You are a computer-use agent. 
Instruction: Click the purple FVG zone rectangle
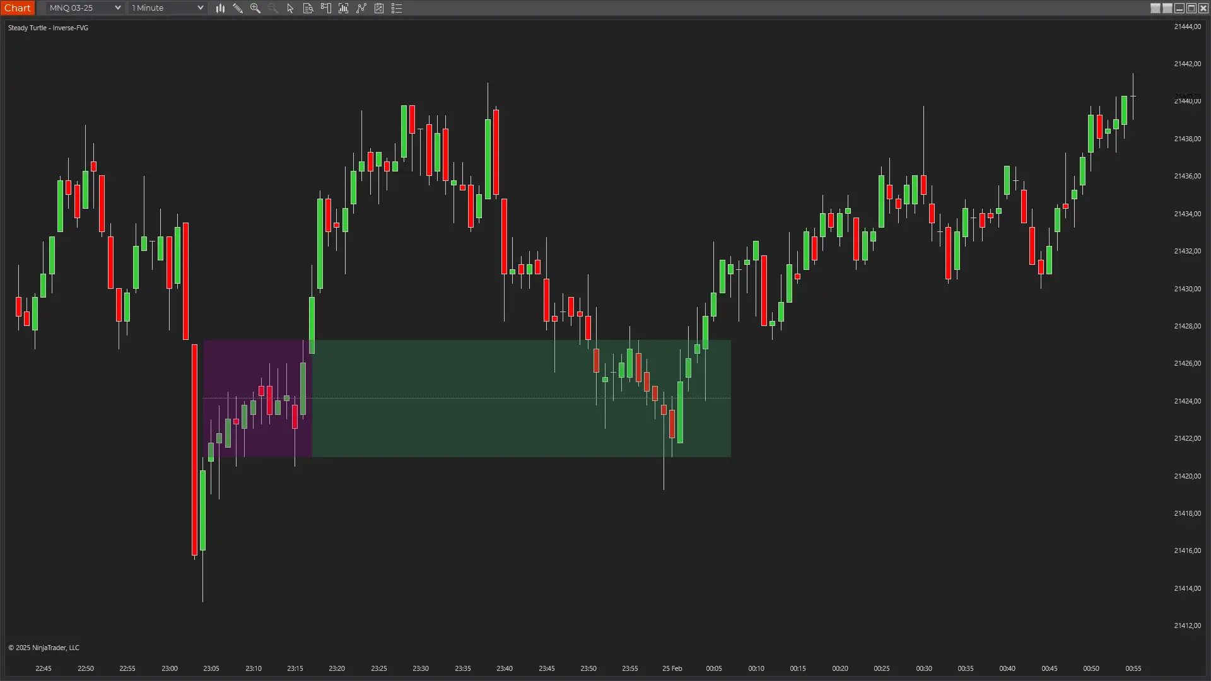click(x=257, y=399)
